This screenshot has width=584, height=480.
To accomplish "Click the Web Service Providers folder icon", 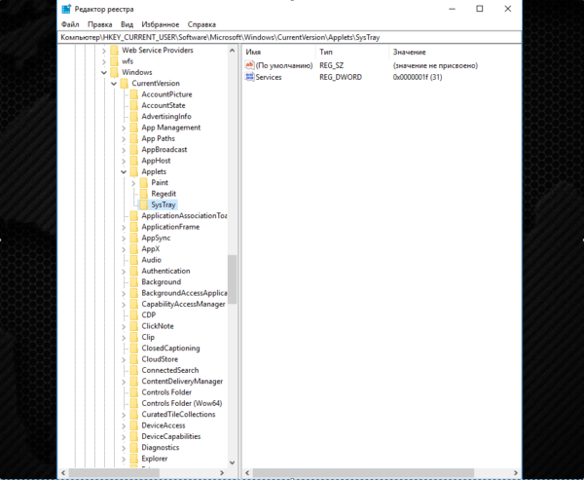I will tap(114, 51).
